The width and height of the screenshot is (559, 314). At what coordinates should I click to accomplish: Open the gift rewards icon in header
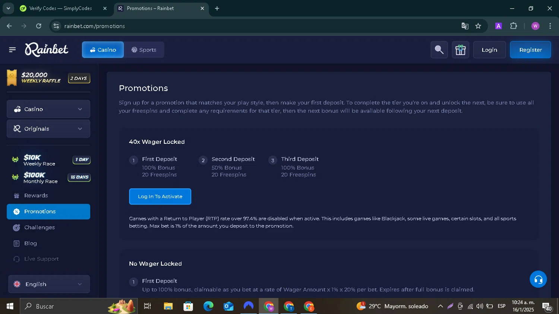tap(460, 50)
